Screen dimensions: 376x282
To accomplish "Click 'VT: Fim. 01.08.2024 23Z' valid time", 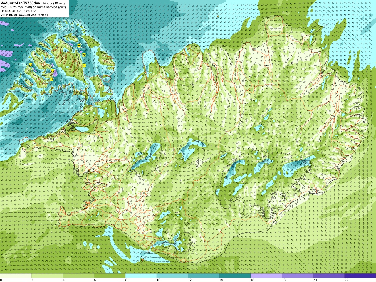I will click(19, 15).
